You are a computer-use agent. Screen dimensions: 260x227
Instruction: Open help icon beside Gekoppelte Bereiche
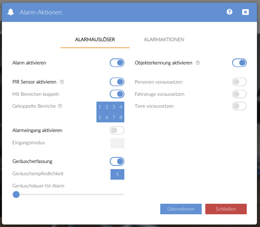(60, 106)
